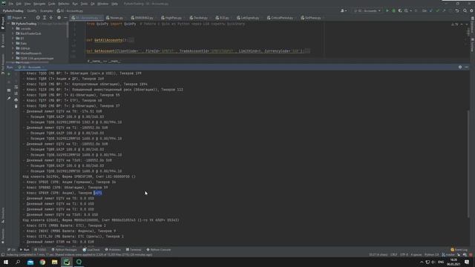Open the Problems tool window tab
Screen dimensions: 475x267
(x=113, y=250)
